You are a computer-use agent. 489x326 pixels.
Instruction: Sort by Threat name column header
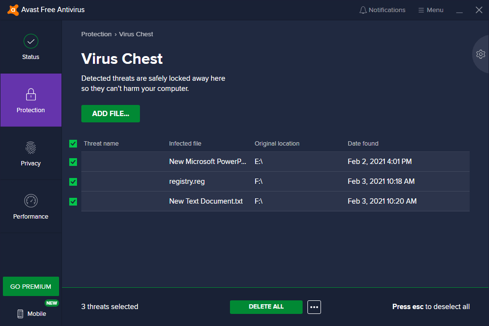pos(101,144)
